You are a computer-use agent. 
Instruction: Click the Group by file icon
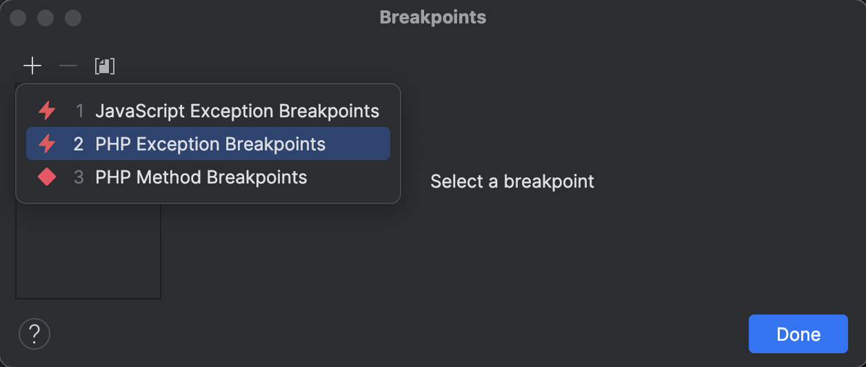point(105,66)
